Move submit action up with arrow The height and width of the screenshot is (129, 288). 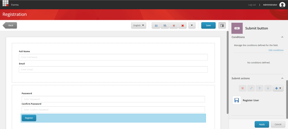pos(260,88)
